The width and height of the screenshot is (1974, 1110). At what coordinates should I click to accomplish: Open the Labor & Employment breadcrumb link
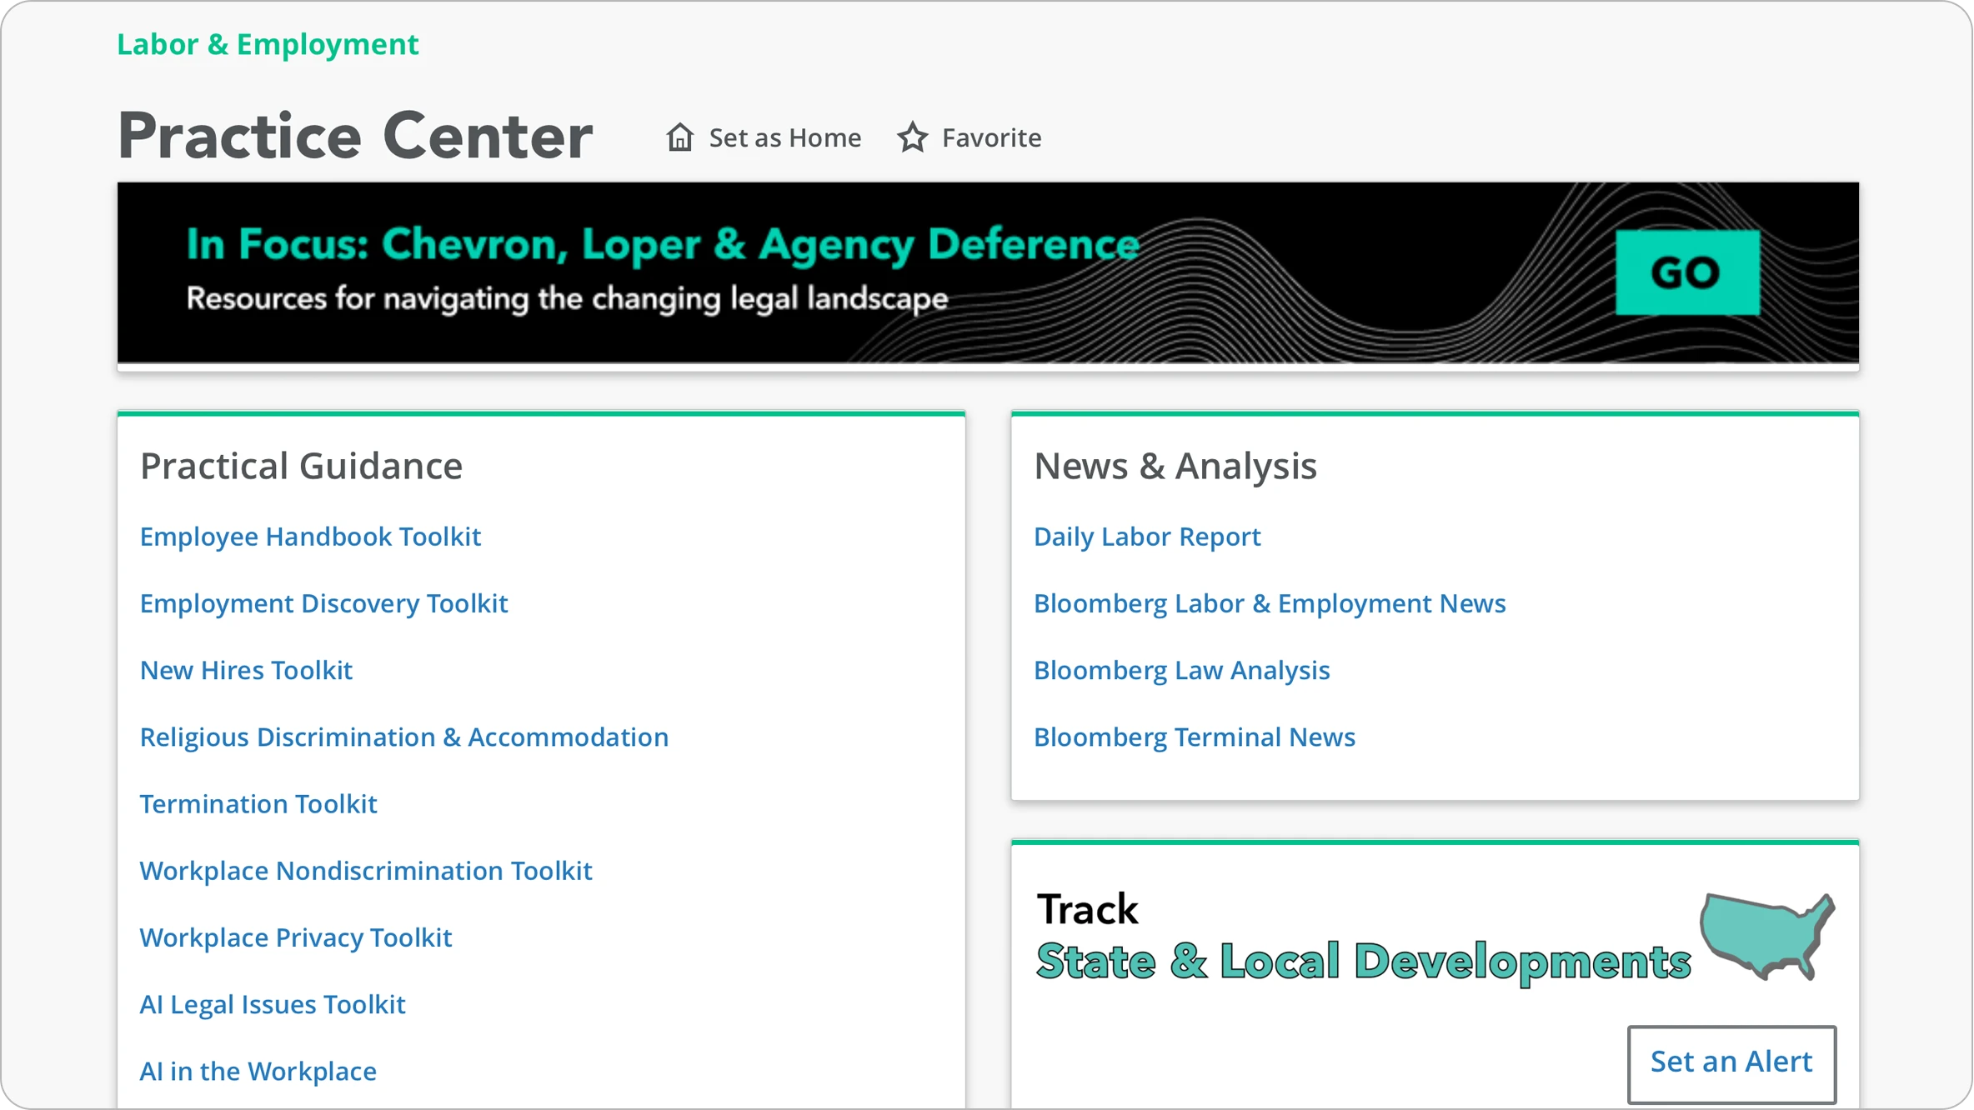[268, 44]
